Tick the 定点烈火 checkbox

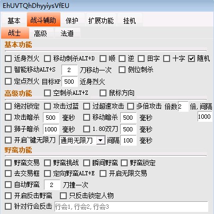click(8, 82)
